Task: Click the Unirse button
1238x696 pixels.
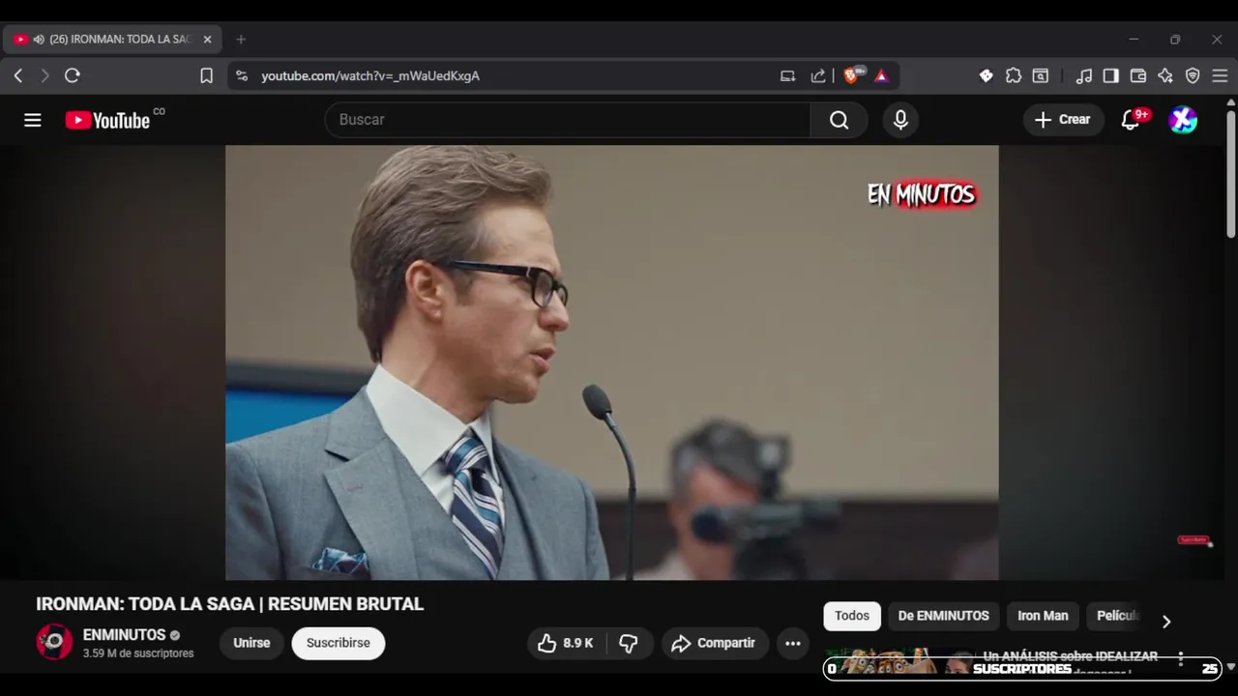Action: (251, 643)
